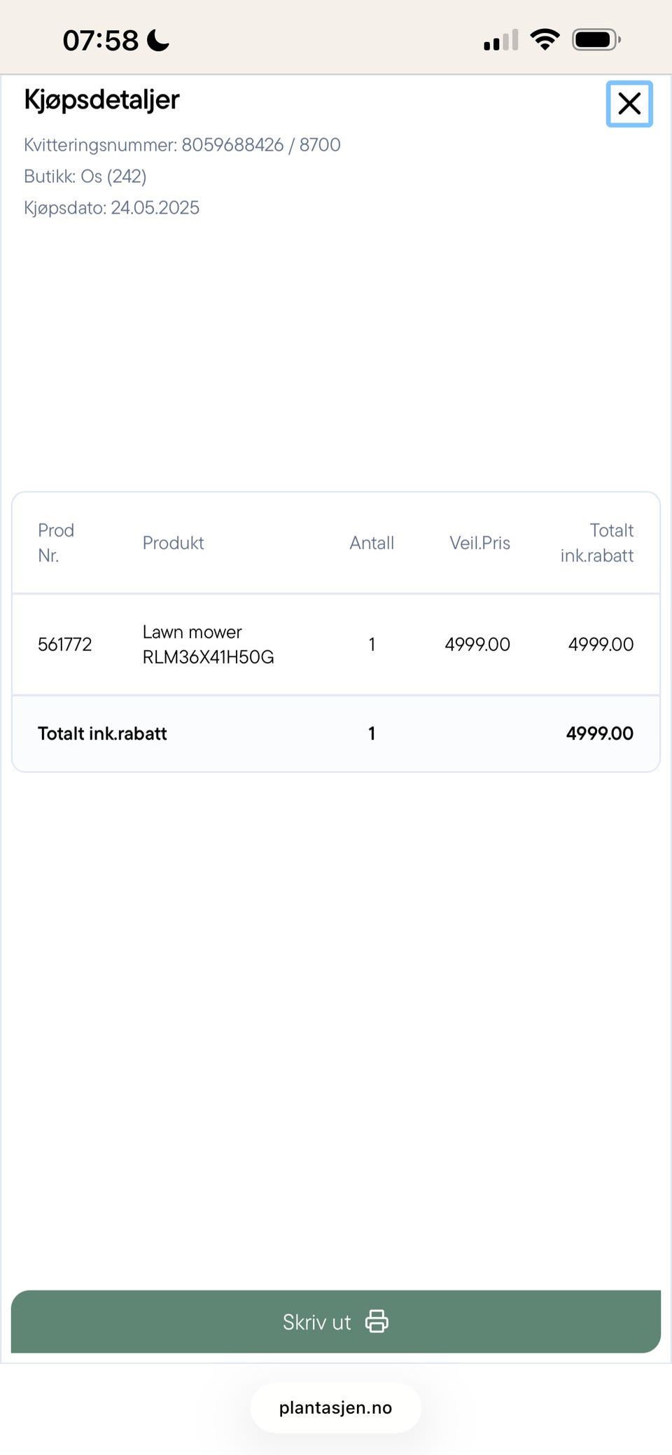The width and height of the screenshot is (672, 1455).
Task: Click the Totalt ink.rabatt column header
Action: coord(597,543)
